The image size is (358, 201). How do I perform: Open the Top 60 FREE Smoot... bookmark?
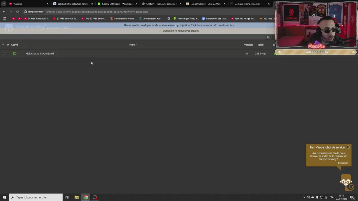click(x=94, y=19)
